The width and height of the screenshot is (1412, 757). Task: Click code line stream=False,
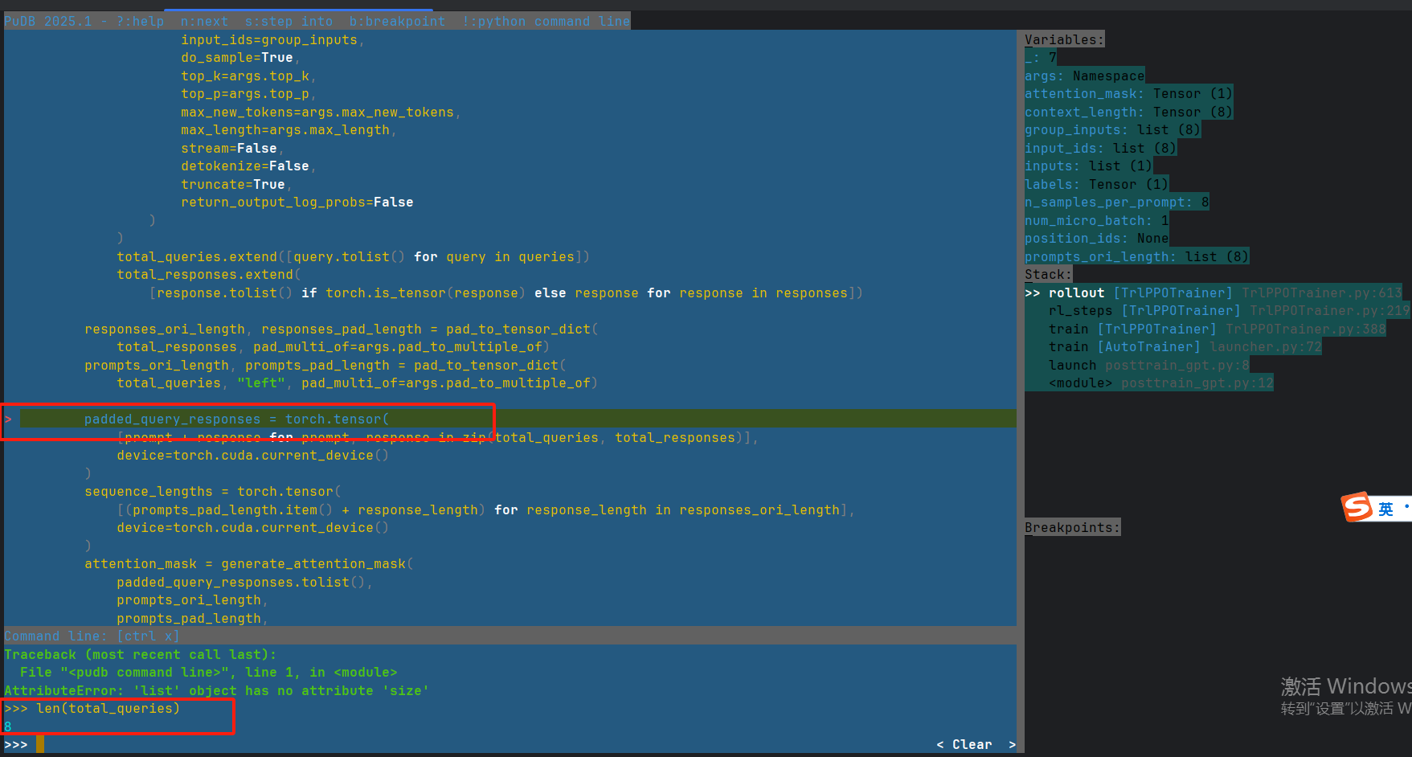(x=232, y=148)
